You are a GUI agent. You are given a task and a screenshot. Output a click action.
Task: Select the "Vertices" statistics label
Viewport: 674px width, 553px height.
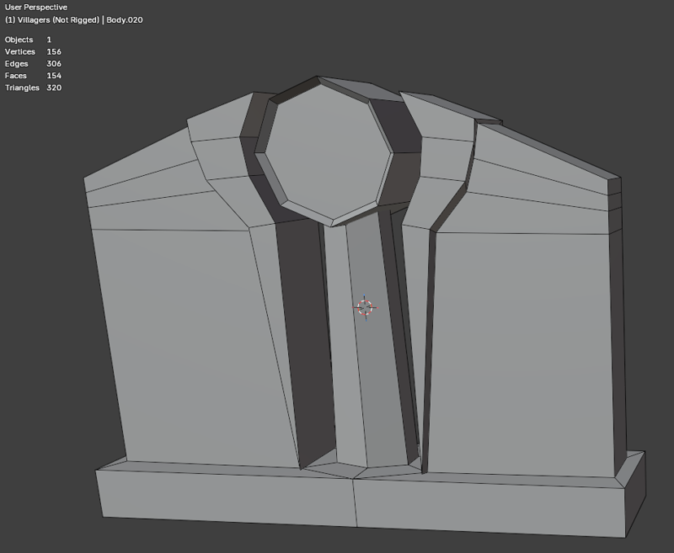20,51
